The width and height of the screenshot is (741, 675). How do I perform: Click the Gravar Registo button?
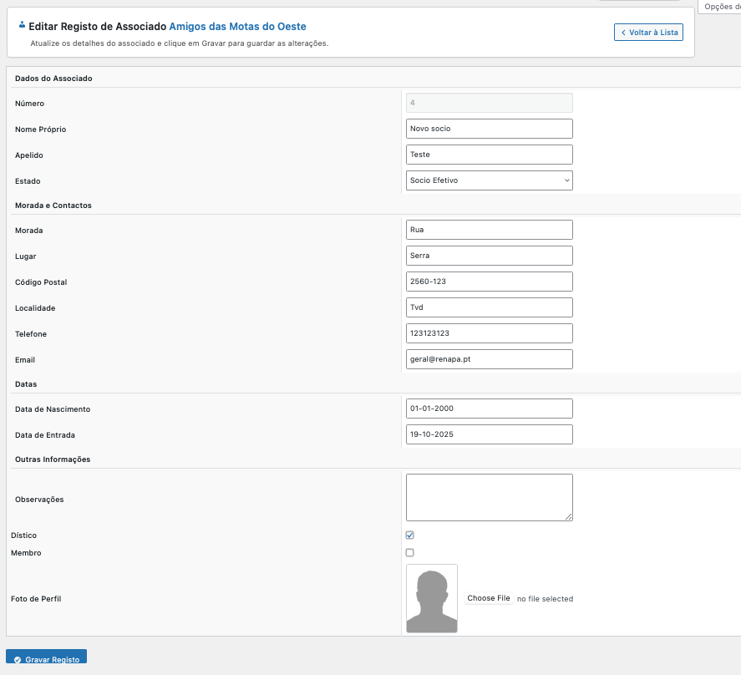46,657
